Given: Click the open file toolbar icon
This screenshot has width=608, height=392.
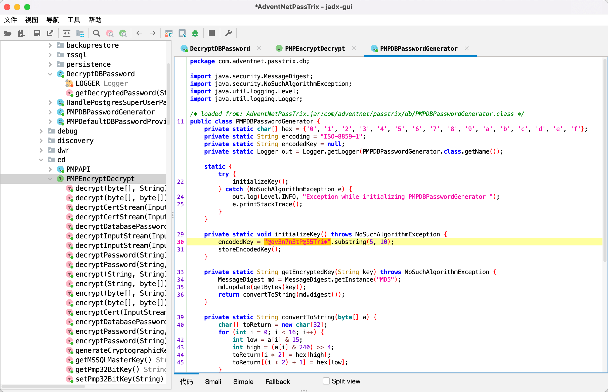Looking at the screenshot, I should pyautogui.click(x=8, y=33).
